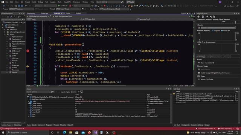The height and width of the screenshot is (135, 241).
Task: Click Record CPU Profile radio button
Action: pyautogui.click(x=199, y=79)
